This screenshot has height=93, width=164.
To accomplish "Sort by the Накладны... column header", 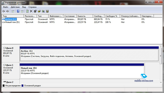I will [x=147, y=16].
